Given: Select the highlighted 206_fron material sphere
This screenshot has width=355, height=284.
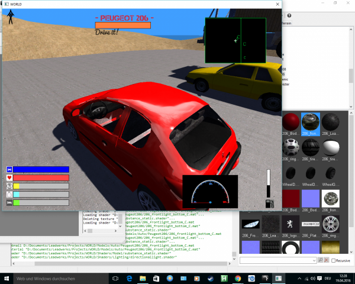Looking at the screenshot, I should point(311,122).
